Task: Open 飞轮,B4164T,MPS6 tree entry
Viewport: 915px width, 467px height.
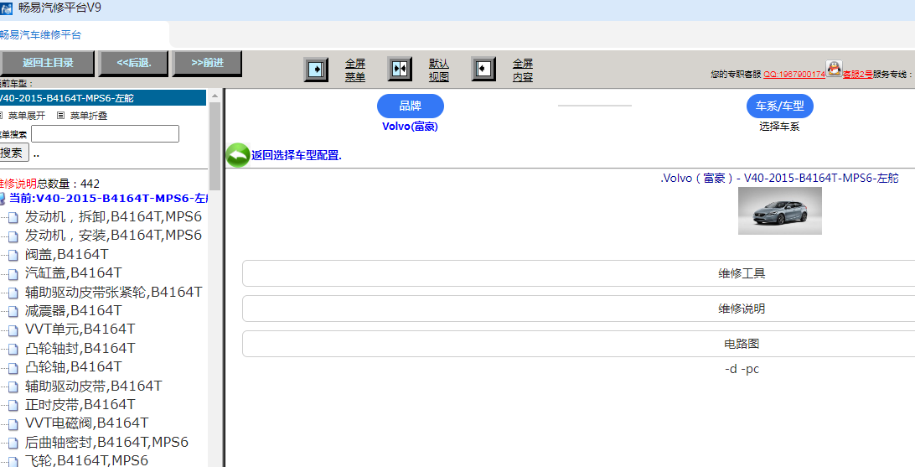Action: (x=86, y=460)
